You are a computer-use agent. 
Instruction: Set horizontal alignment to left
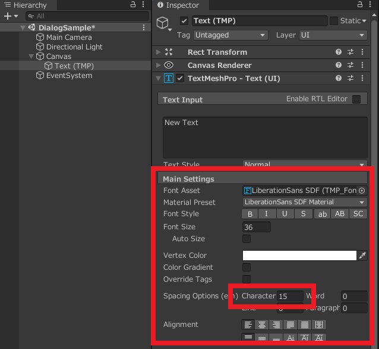(x=248, y=325)
